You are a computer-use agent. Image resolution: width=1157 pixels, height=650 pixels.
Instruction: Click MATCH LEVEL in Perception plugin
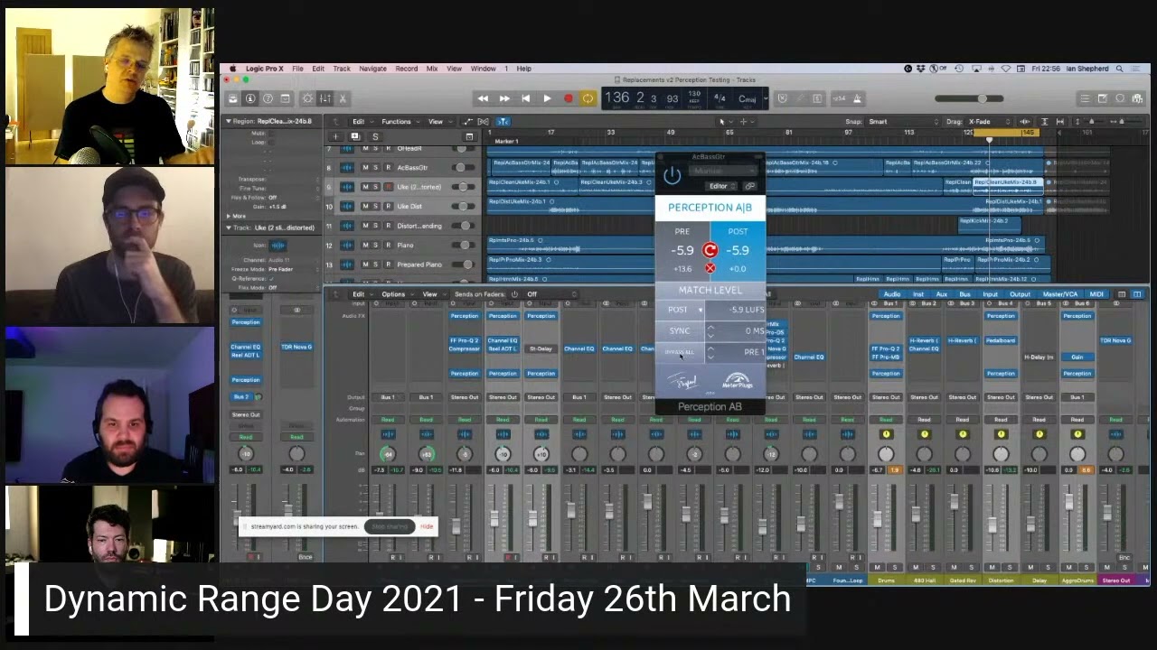710,290
